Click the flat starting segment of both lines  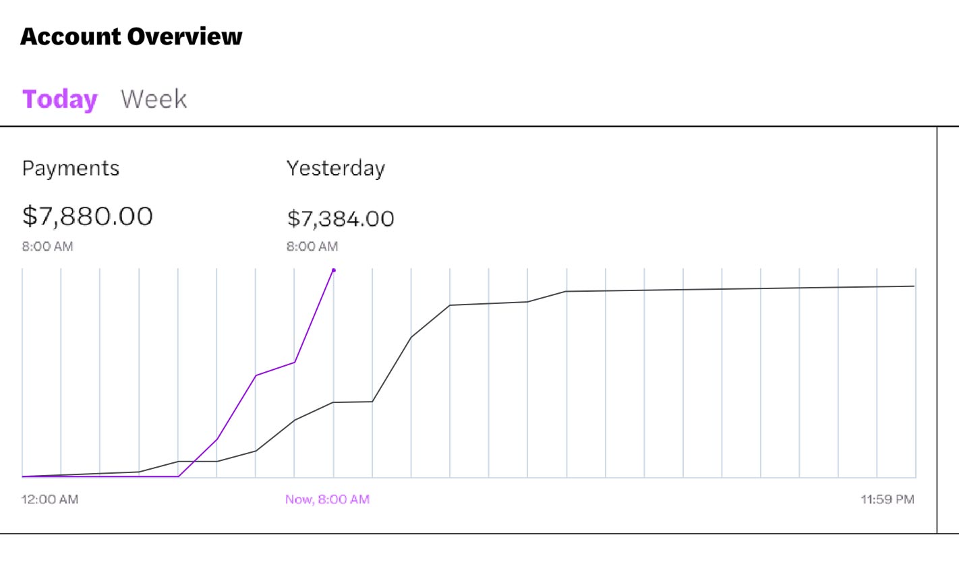[x=101, y=475]
